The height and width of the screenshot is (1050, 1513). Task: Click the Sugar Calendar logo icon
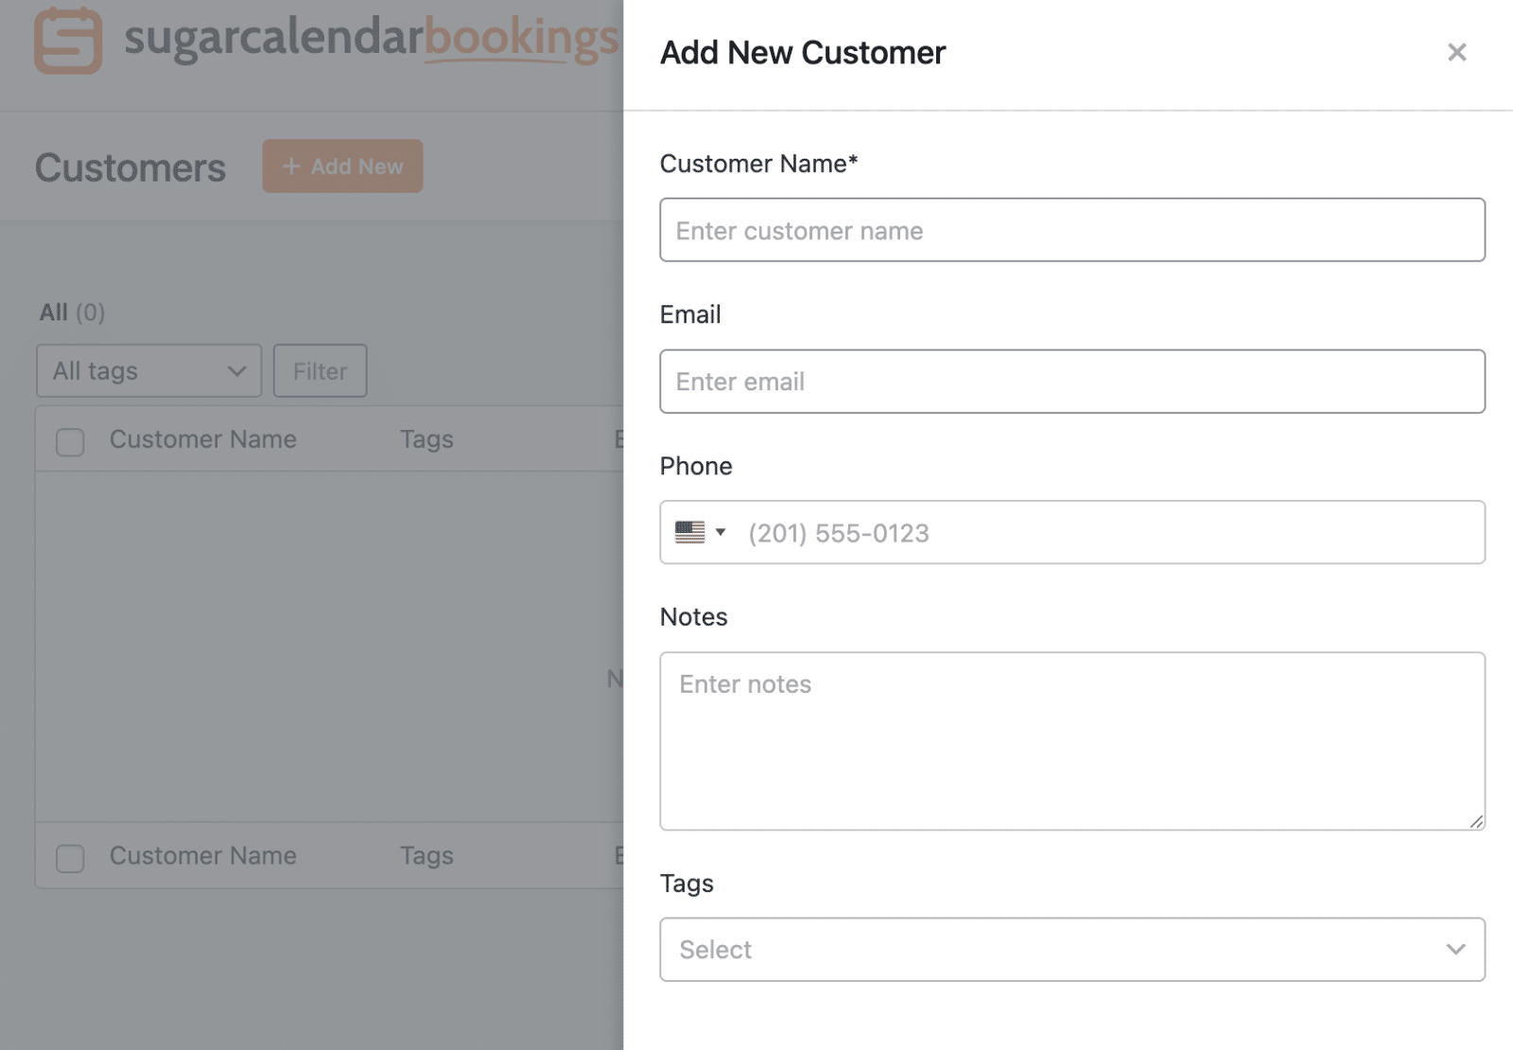(68, 41)
